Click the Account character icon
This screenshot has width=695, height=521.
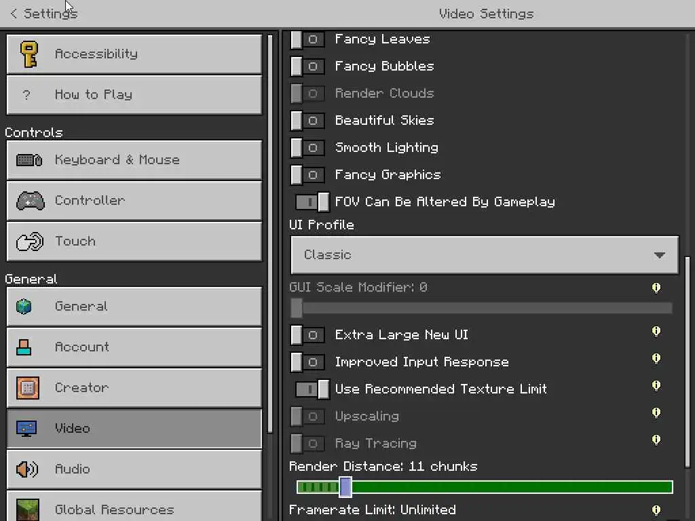pyautogui.click(x=24, y=347)
